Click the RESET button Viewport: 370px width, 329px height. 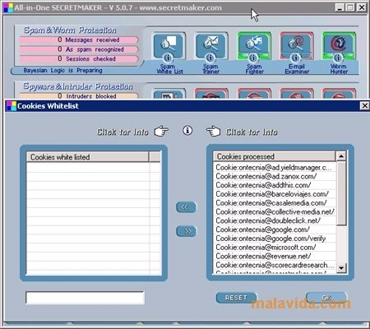[x=236, y=298]
